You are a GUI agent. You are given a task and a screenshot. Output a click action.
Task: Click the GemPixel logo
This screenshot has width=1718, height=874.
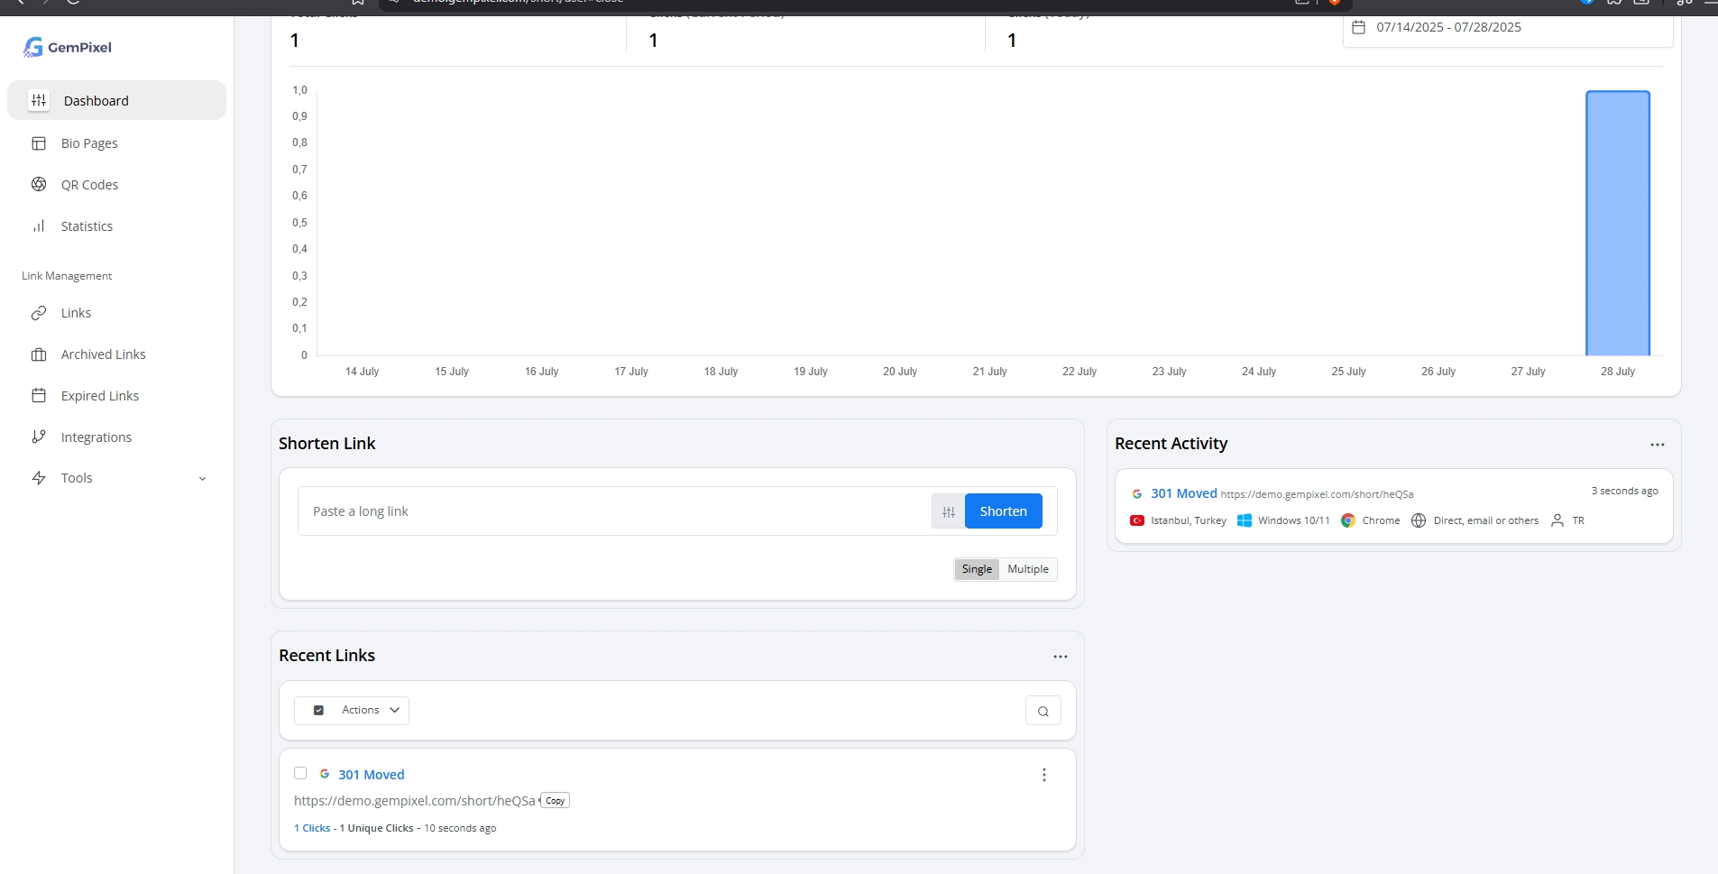pyautogui.click(x=68, y=47)
